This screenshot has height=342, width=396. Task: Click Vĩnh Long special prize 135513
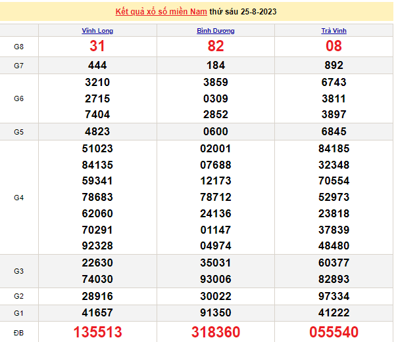click(x=97, y=331)
